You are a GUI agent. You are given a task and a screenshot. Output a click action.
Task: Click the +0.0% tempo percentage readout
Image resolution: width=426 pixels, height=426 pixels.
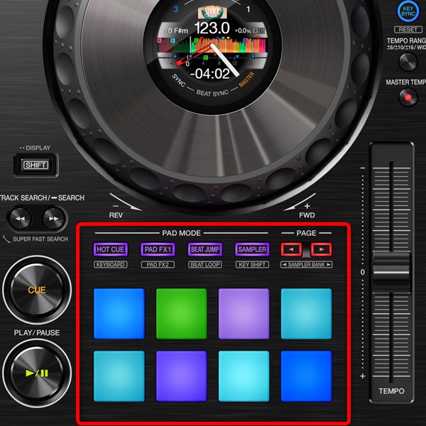point(243,31)
